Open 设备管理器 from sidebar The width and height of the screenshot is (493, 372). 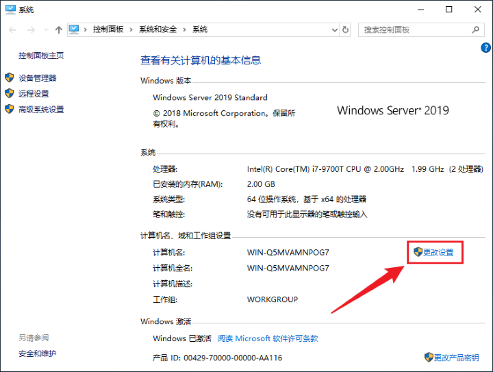[x=38, y=78]
